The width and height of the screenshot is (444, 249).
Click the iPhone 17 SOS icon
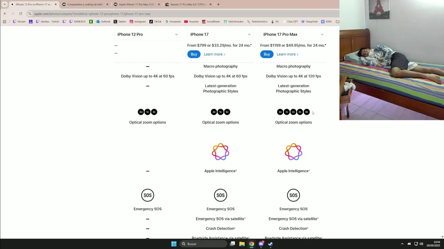coord(221,195)
